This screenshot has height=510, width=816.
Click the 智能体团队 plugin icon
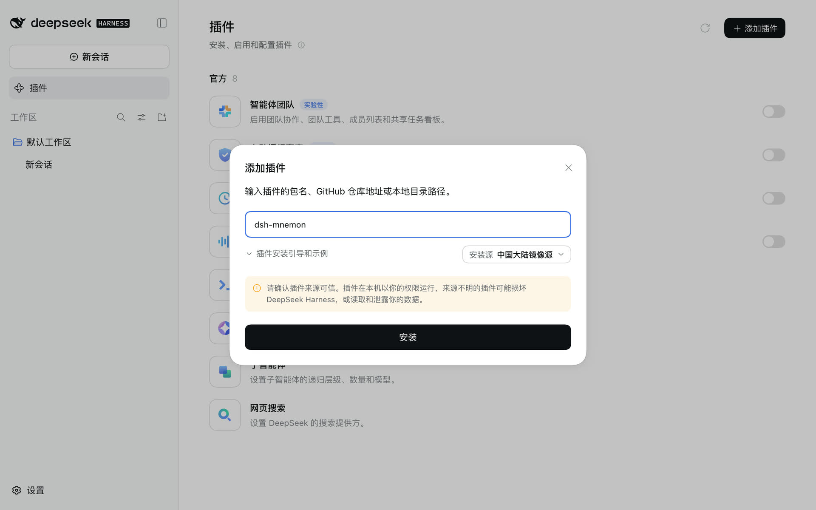pos(225,111)
